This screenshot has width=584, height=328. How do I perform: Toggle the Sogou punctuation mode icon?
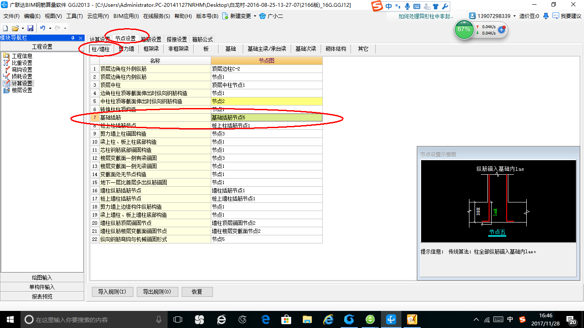[398, 6]
